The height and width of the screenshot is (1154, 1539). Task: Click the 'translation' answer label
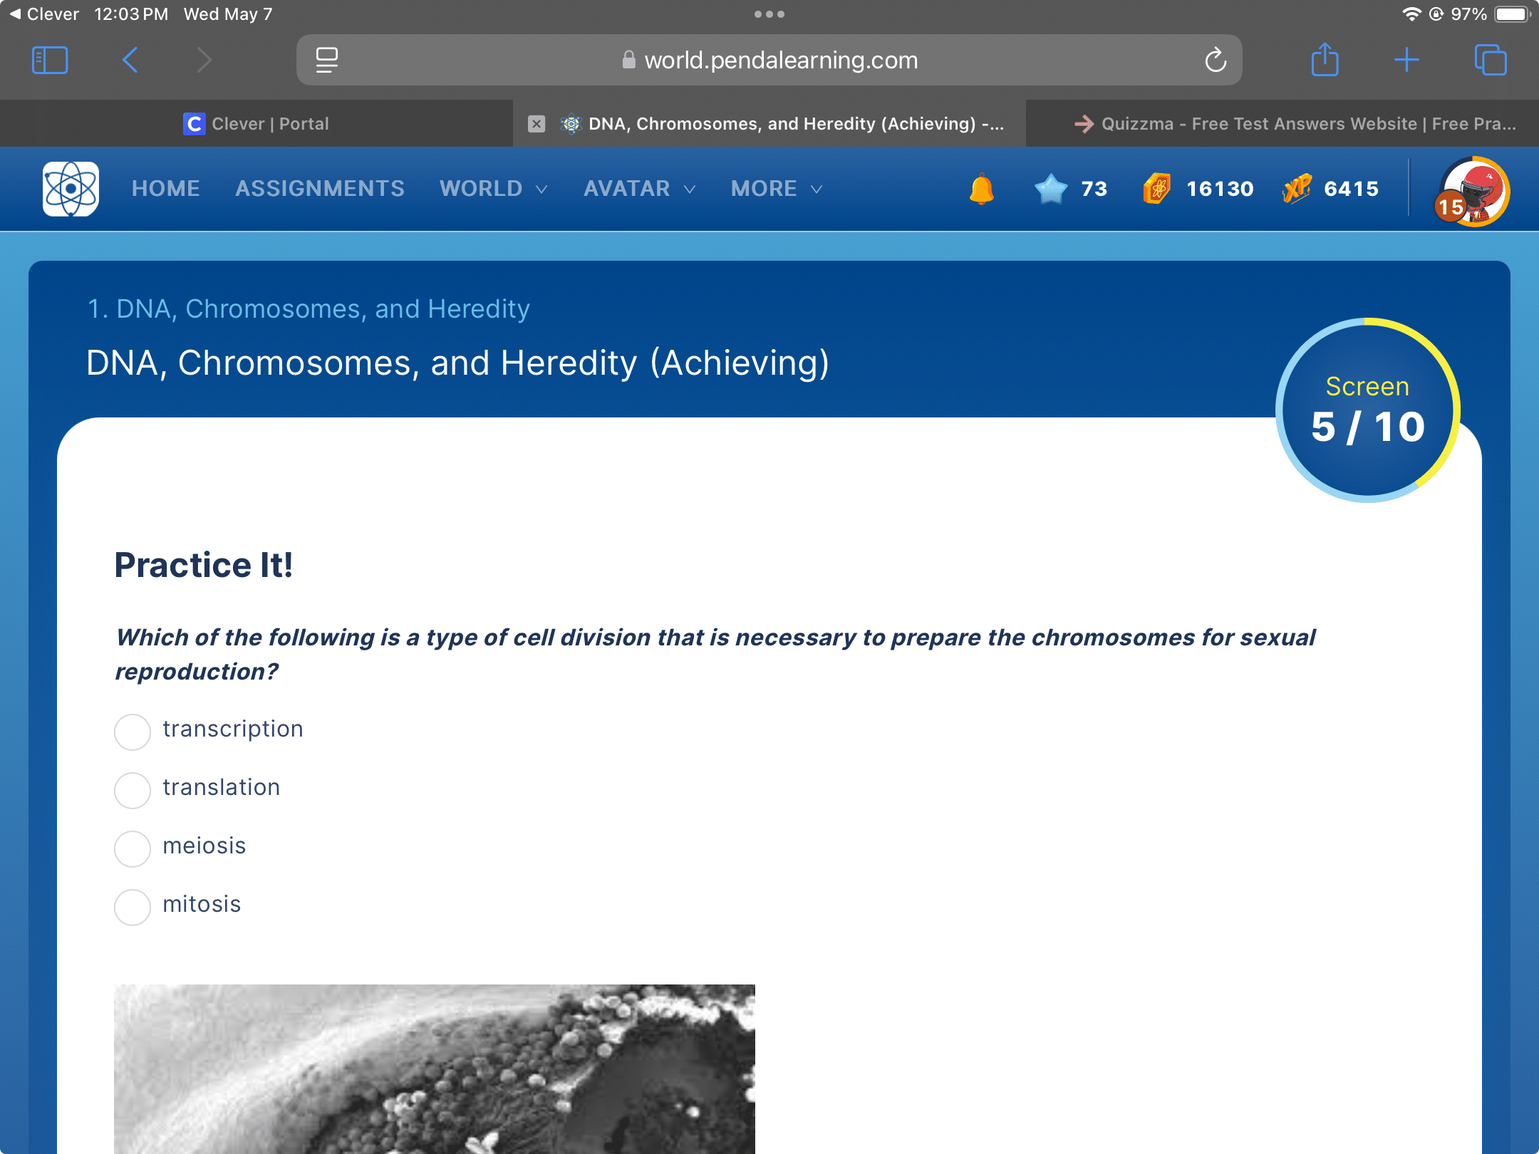point(222,787)
